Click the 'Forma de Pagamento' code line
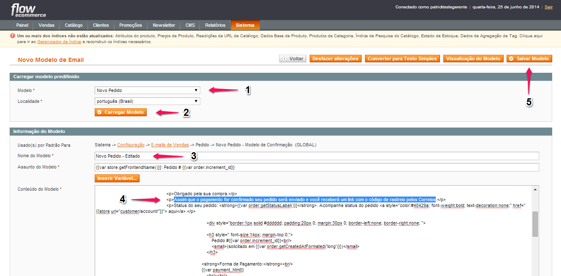The image size is (561, 276). point(247,264)
